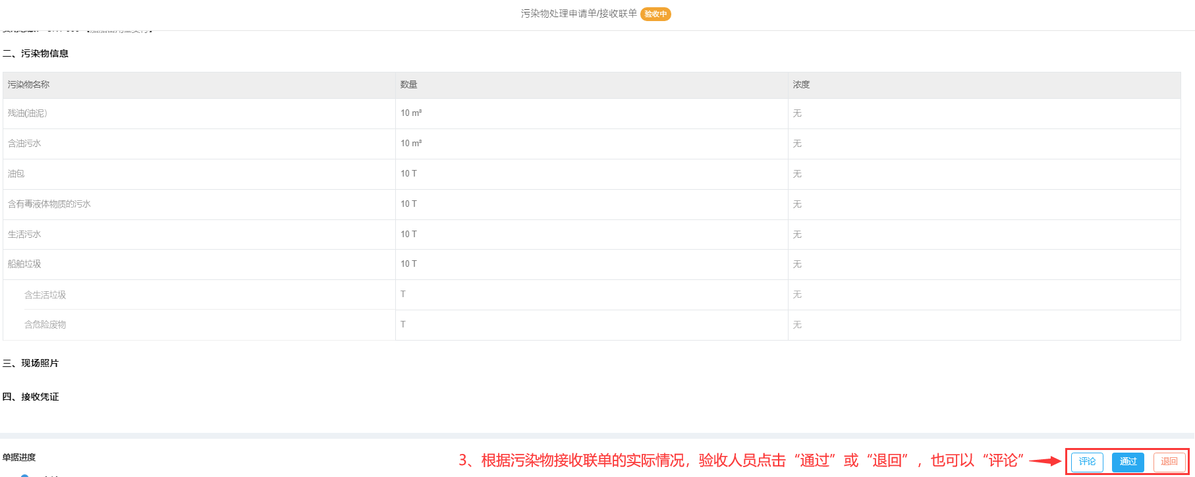Select the 船舶垃圾 row name

(24, 264)
